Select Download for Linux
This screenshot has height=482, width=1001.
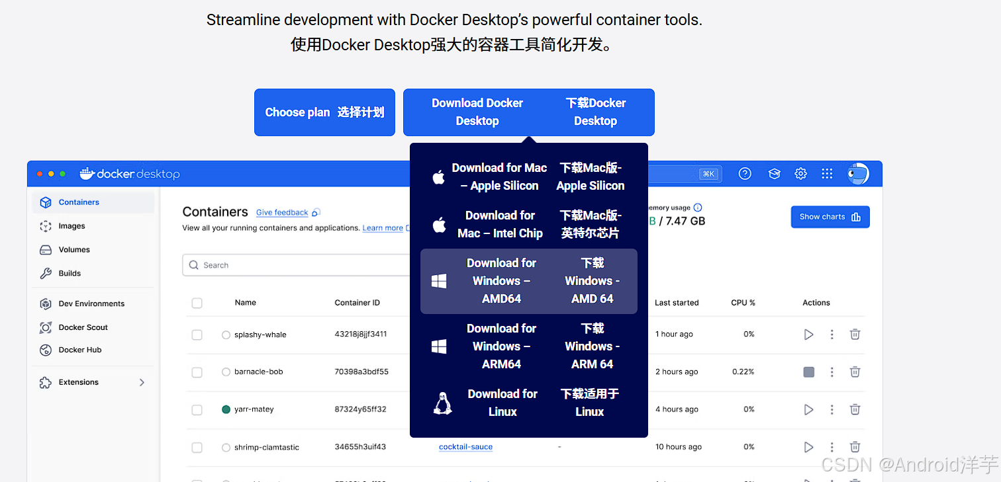(x=528, y=403)
